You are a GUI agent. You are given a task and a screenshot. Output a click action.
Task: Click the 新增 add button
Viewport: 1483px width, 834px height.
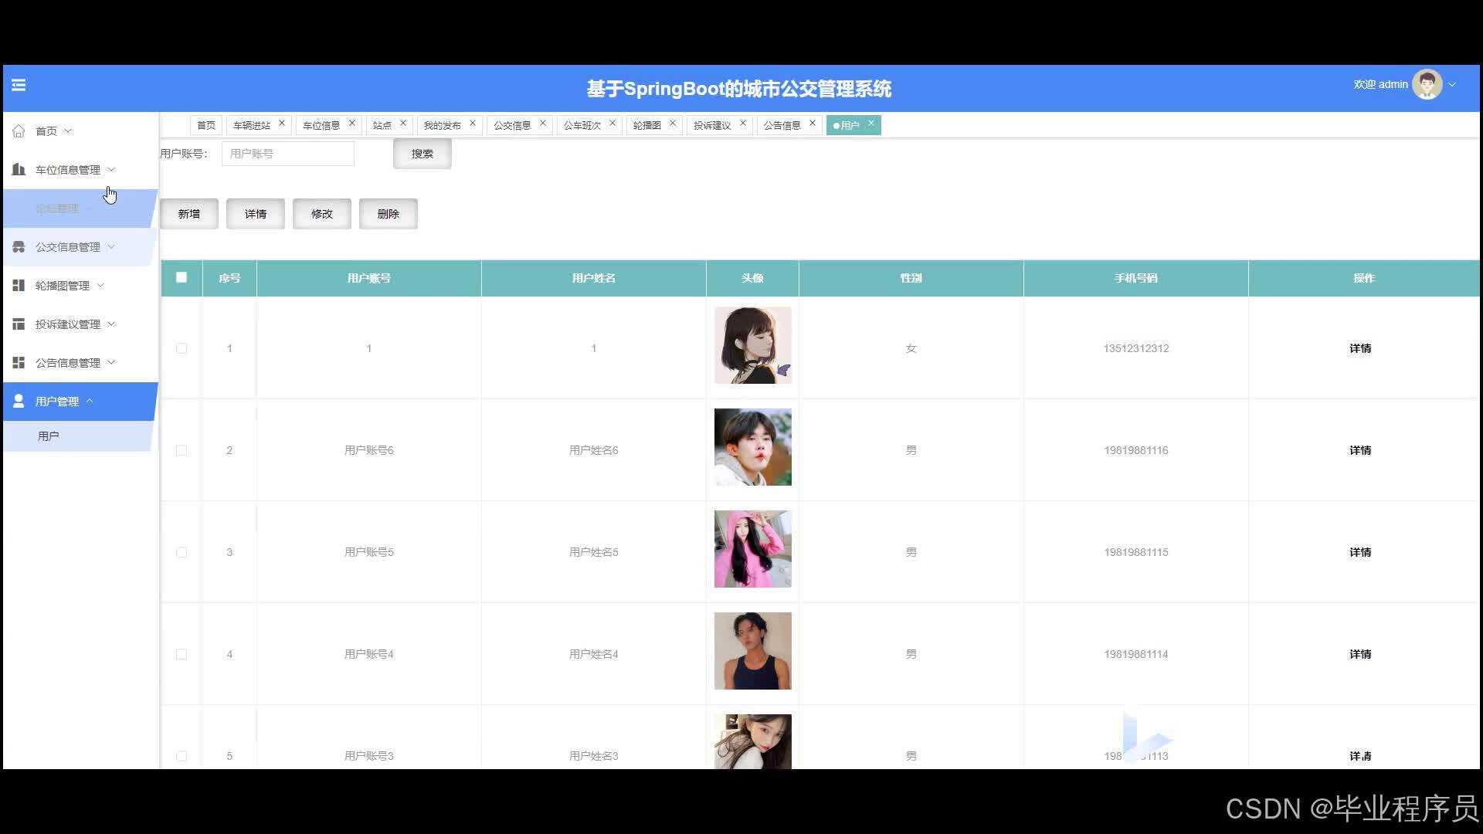(x=189, y=214)
